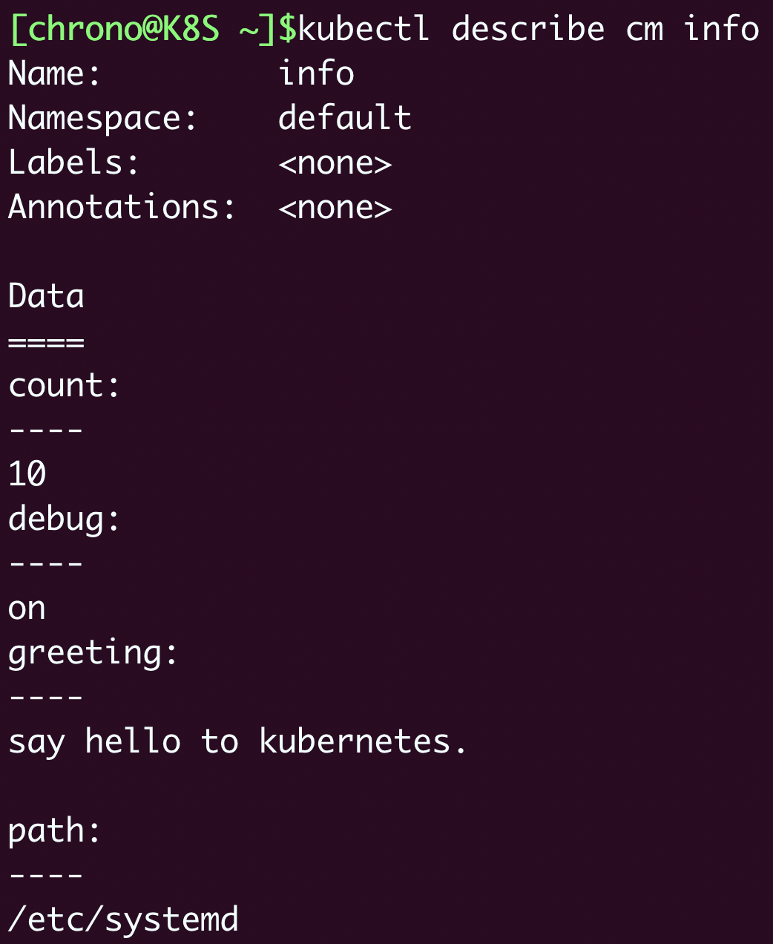Click the info value beside Name
Screen dimensions: 773x944
[316, 74]
